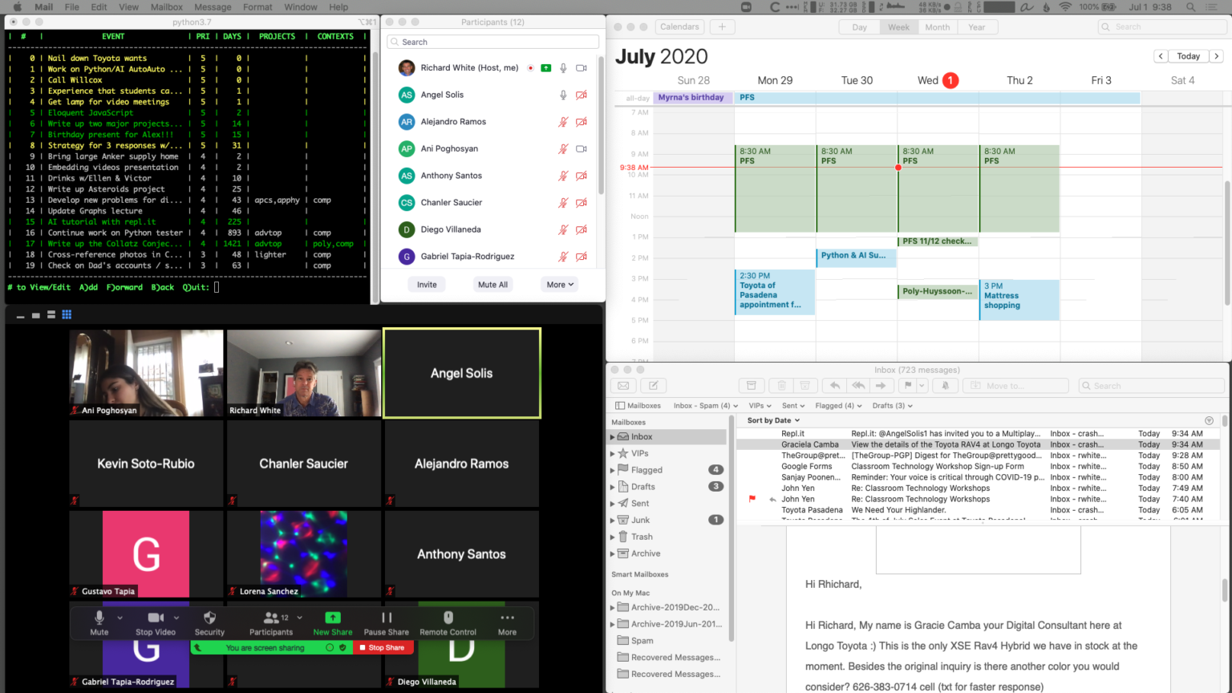Screen dimensions: 1232x693
Task: Open the More dropdown in Participants panel
Action: (x=560, y=285)
